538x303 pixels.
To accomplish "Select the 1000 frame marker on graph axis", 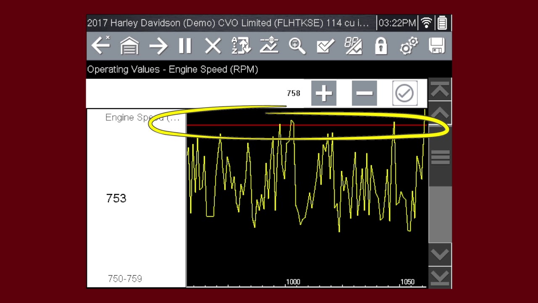I will pyautogui.click(x=293, y=282).
